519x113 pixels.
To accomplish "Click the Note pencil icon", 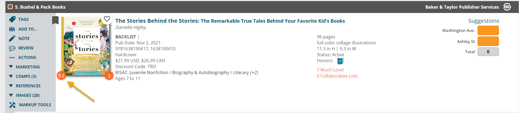I will [12, 38].
